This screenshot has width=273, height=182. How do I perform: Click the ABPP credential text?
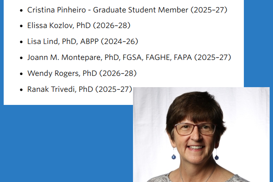point(89,42)
